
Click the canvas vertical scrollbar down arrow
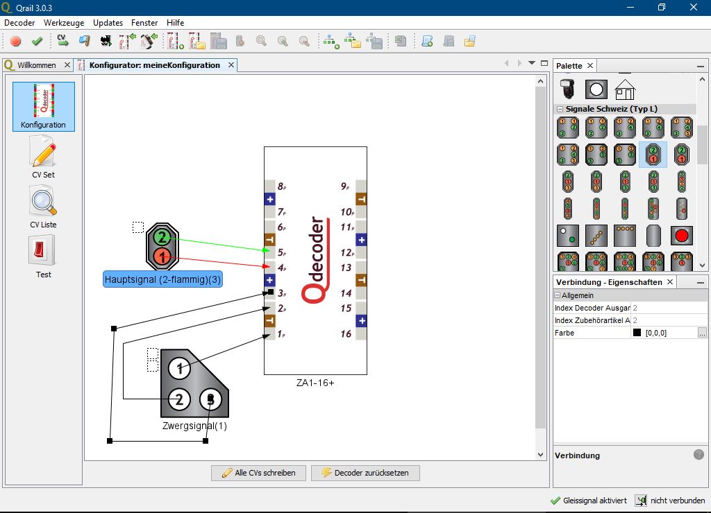(540, 455)
